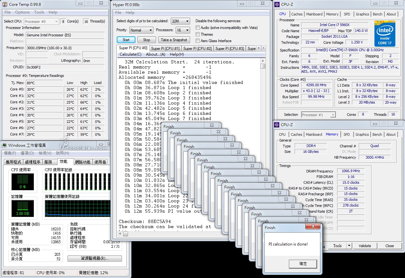Open the Options menu in Core Temp

pyautogui.click(x=22, y=12)
